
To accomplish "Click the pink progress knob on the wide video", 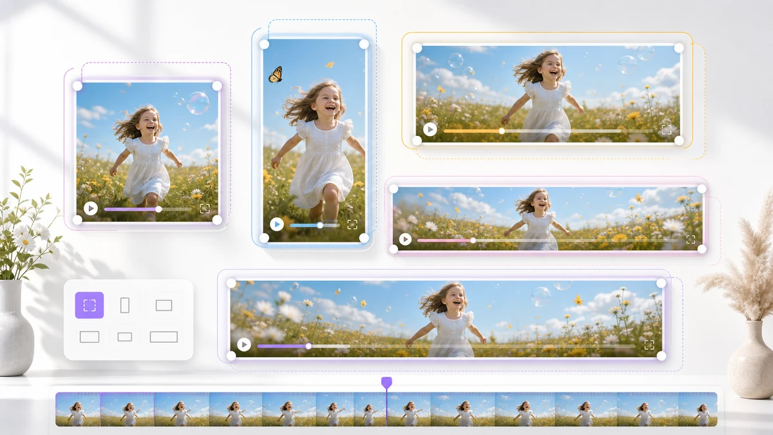I will [x=473, y=240].
